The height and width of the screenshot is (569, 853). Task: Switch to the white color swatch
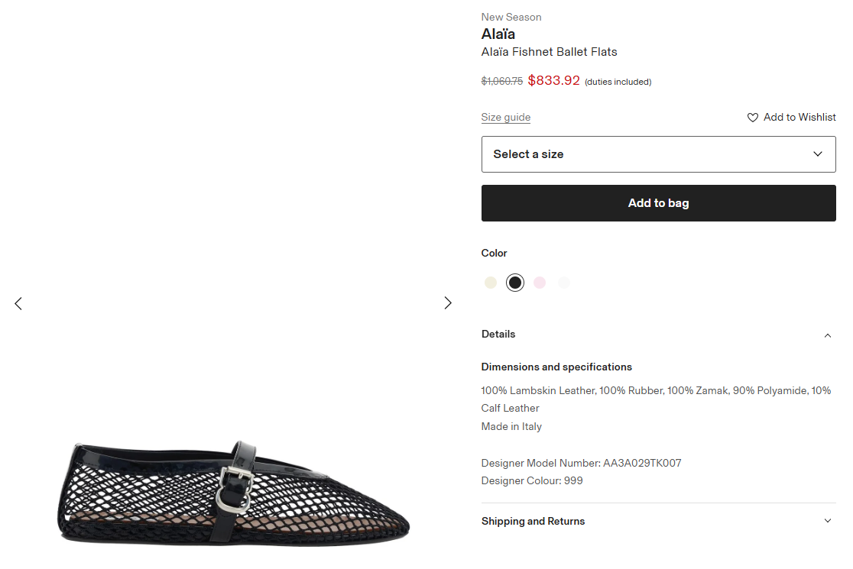tap(564, 283)
